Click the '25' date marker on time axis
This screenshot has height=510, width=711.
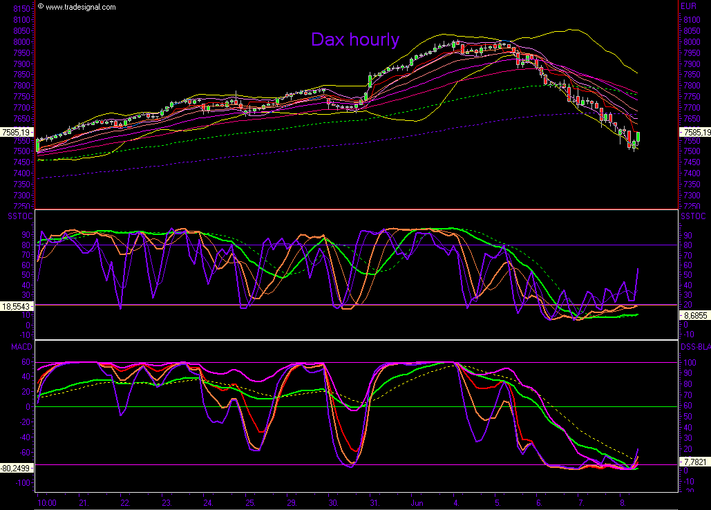pyautogui.click(x=249, y=502)
